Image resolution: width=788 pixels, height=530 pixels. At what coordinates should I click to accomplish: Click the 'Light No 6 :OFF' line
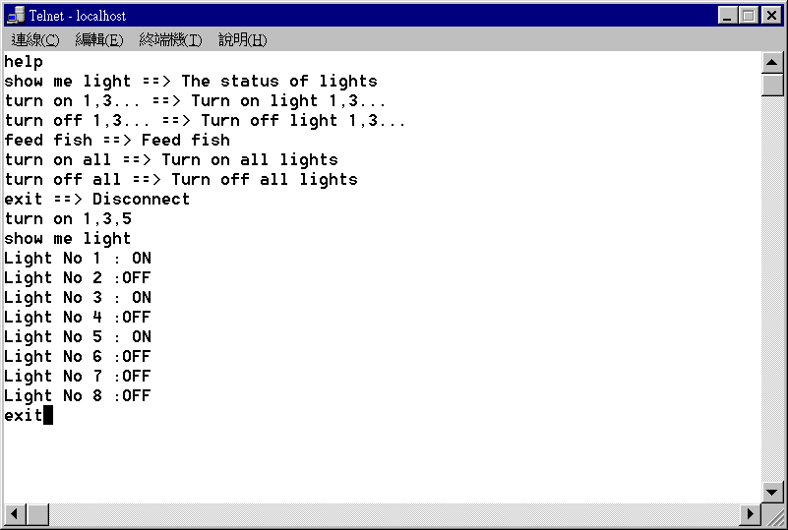pyautogui.click(x=78, y=357)
